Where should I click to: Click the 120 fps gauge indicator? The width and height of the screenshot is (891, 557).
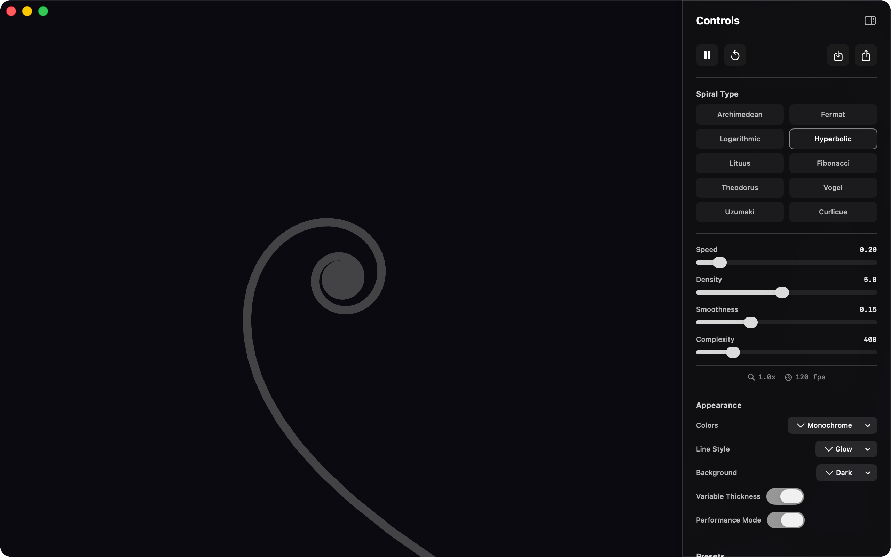coord(805,377)
